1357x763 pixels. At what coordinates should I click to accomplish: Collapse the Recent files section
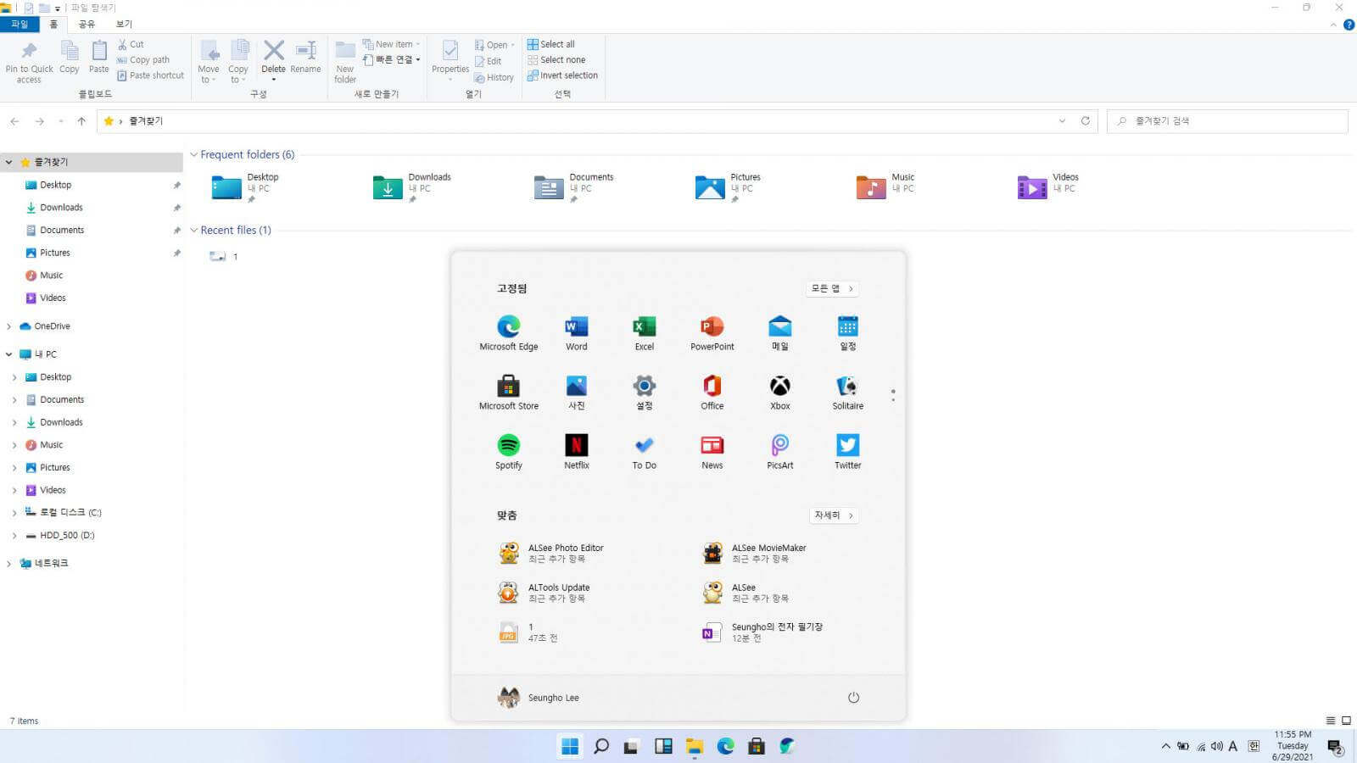pyautogui.click(x=194, y=231)
